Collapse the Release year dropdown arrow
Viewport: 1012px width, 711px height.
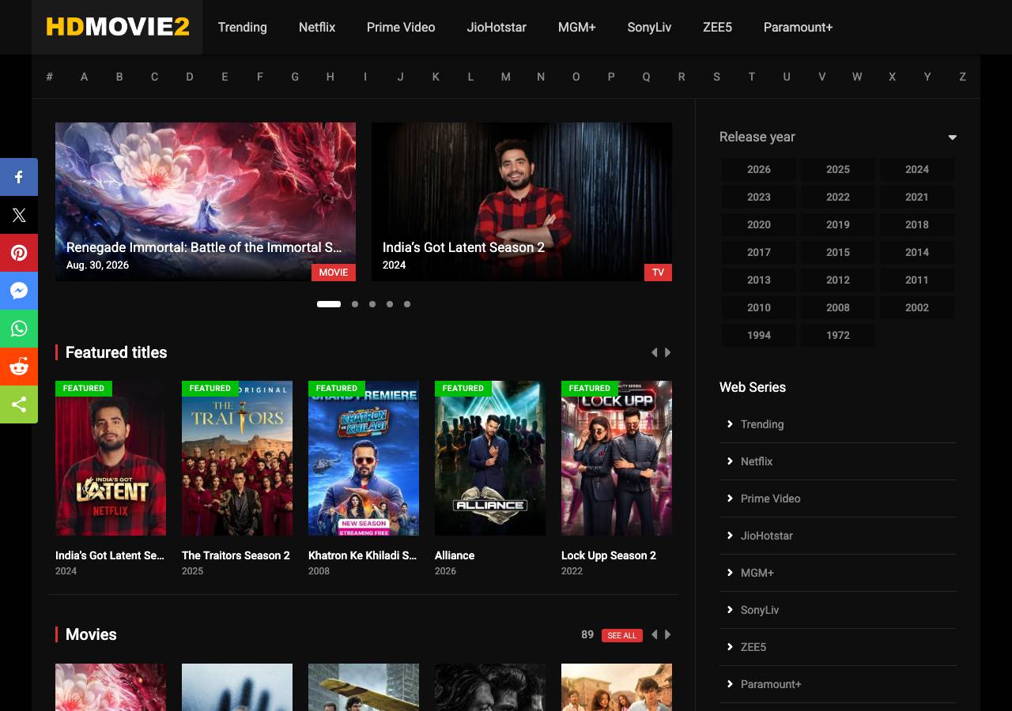point(952,137)
